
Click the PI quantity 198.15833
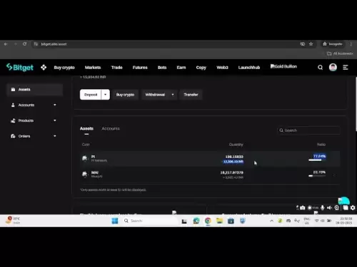[234, 157]
